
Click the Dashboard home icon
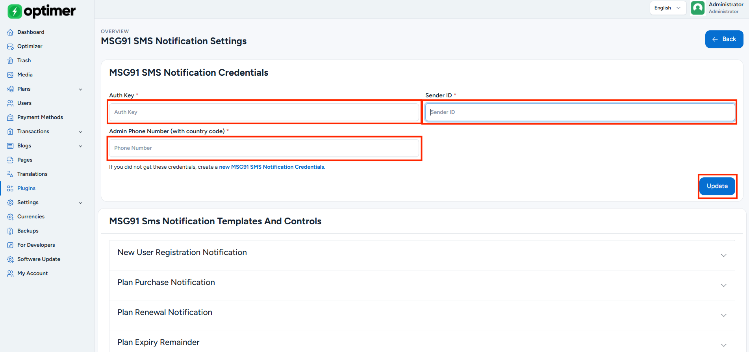click(x=10, y=32)
